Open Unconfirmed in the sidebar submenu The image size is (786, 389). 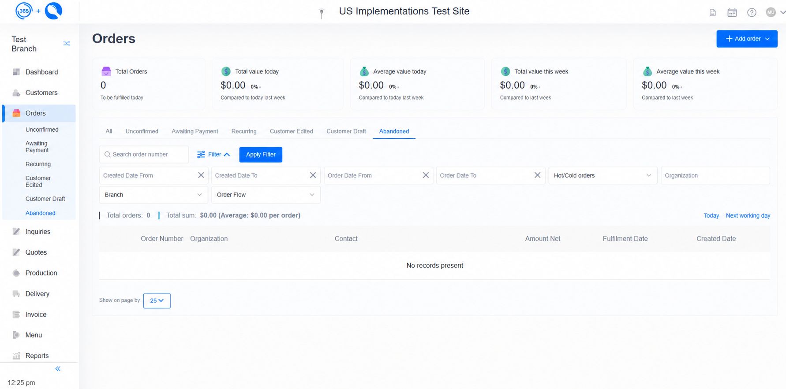click(42, 130)
